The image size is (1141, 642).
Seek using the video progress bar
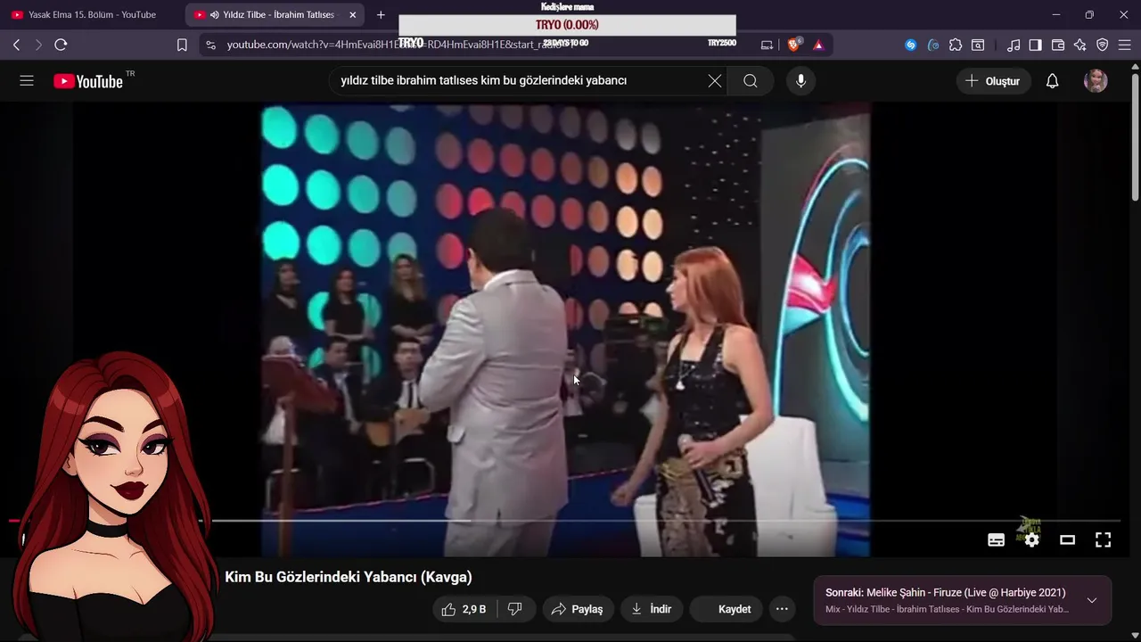coord(565,521)
